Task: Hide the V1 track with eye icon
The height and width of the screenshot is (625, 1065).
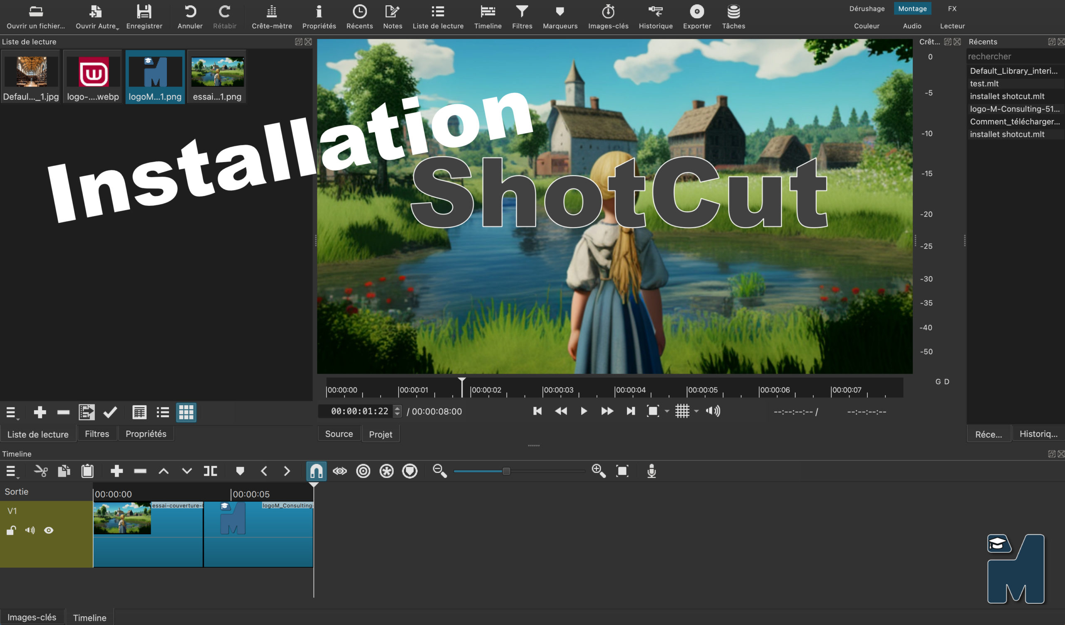Action: [49, 530]
